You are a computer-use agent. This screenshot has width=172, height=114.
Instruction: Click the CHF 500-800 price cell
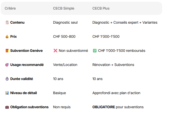[x=64, y=37]
